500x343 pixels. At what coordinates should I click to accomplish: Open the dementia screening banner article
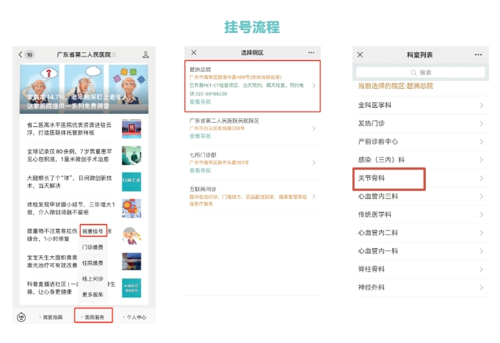point(84,89)
